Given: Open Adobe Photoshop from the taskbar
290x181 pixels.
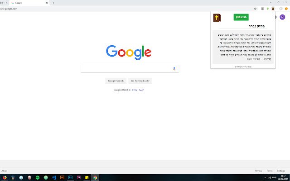Looking at the screenshot, I should tap(70, 178).
